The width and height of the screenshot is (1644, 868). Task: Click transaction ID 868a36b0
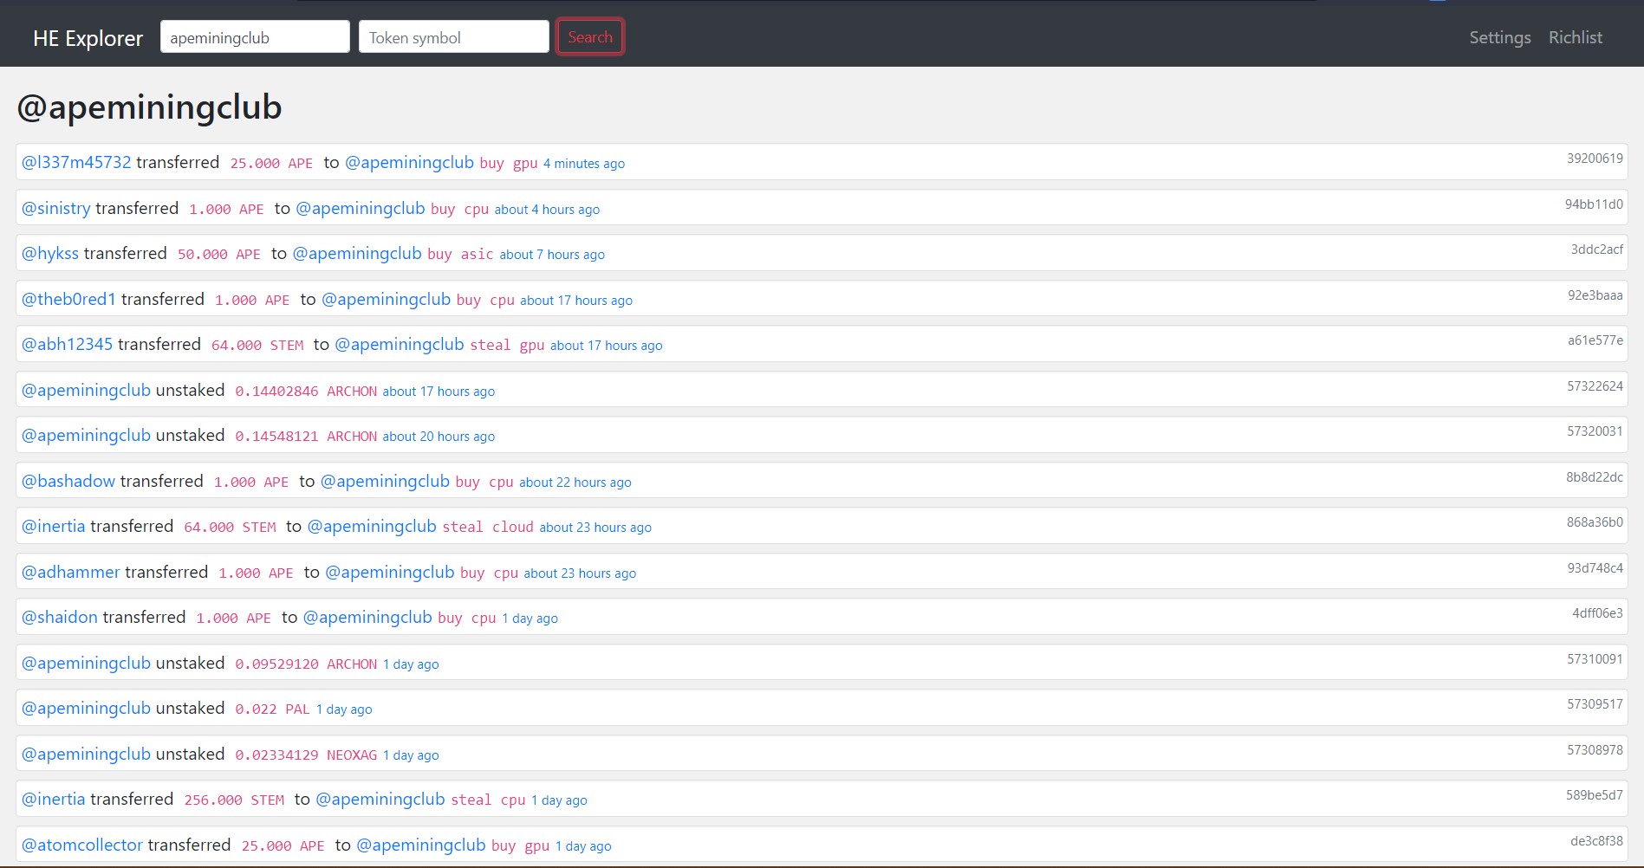1595,522
